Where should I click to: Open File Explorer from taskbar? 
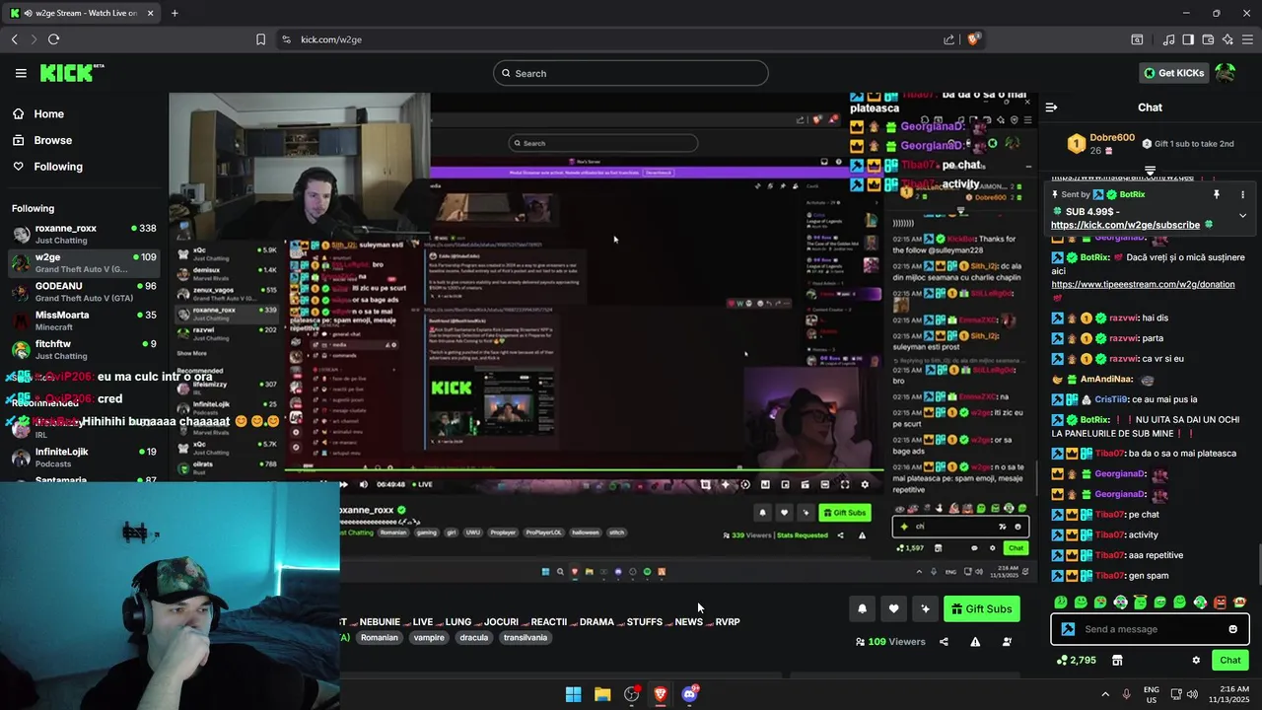pos(602,694)
